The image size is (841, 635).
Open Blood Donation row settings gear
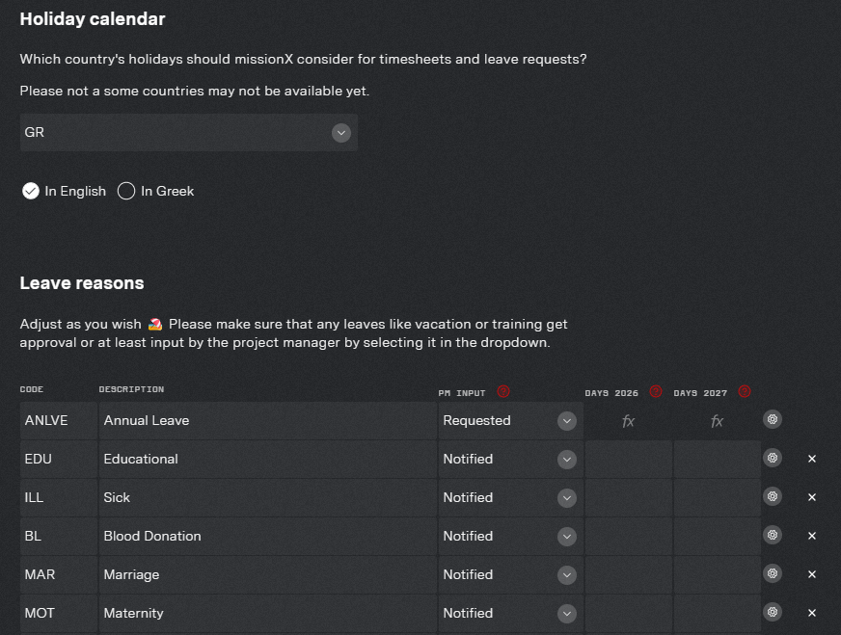click(x=773, y=536)
